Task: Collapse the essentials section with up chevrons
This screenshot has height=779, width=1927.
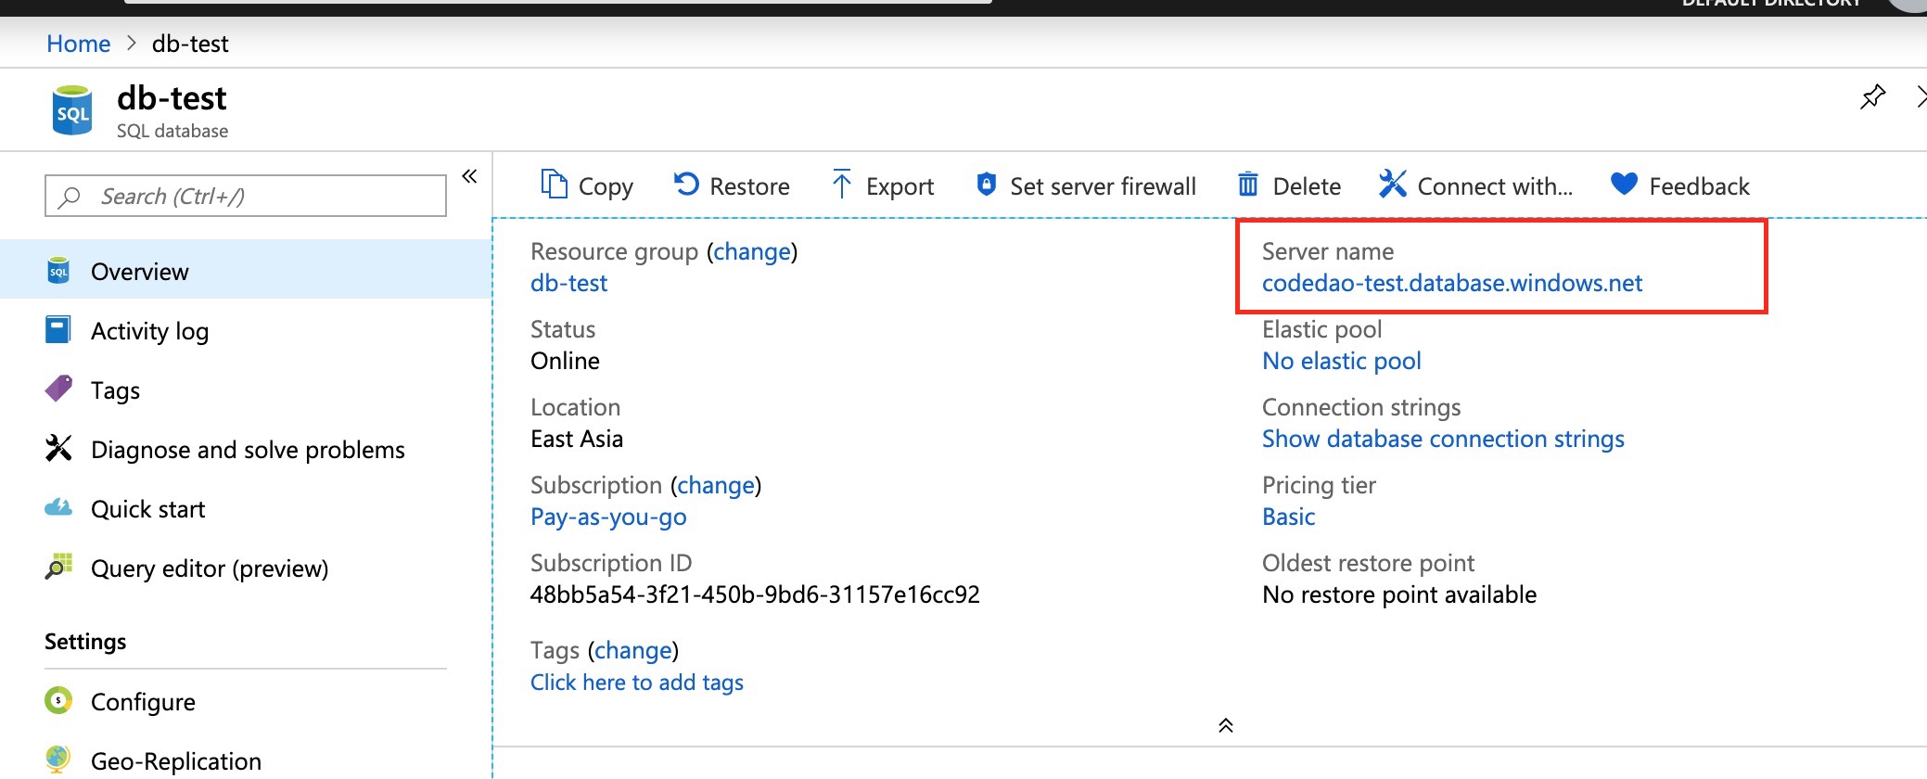Action: 1225,725
